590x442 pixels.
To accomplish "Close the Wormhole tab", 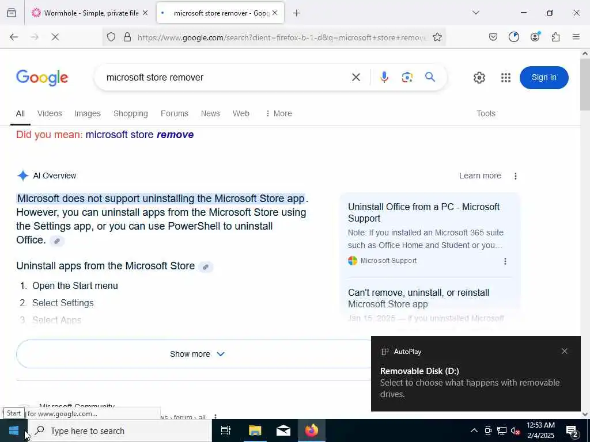I will click(x=145, y=13).
